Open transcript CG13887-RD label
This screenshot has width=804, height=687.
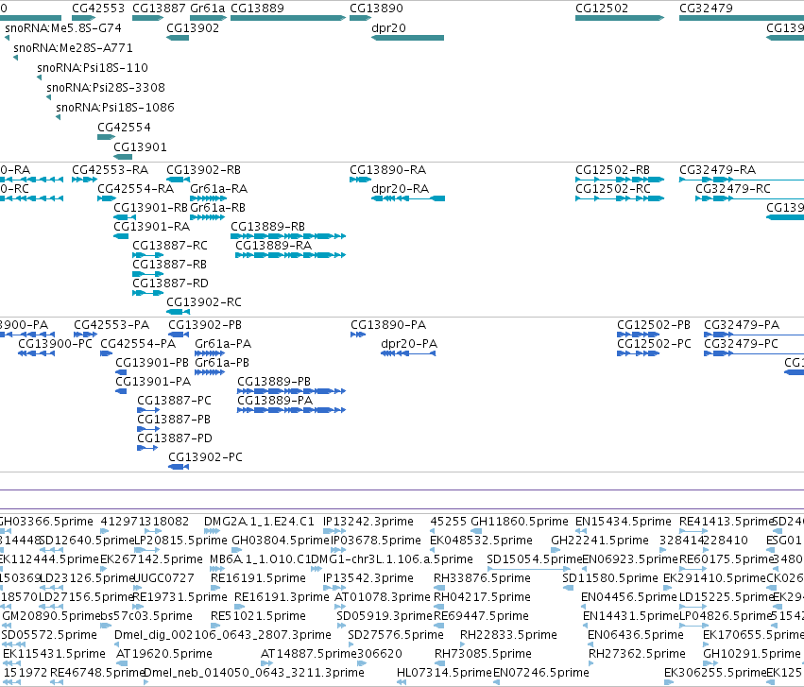pyautogui.click(x=170, y=283)
